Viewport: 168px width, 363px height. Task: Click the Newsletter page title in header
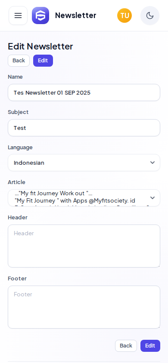75,15
